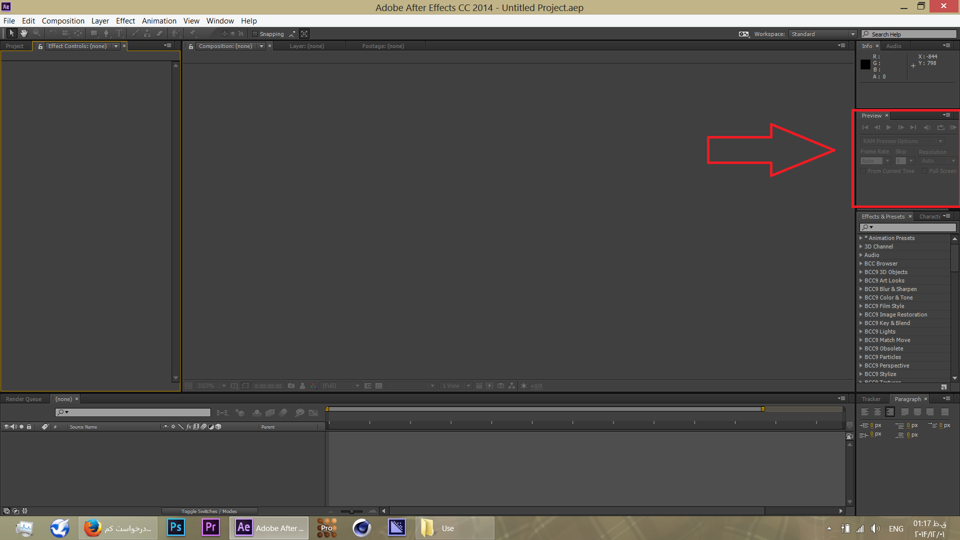Open the Effect Controls panel dropdown arrow
Viewport: 960px width, 540px height.
[116, 46]
